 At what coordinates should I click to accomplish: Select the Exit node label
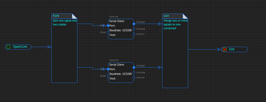pos(232,49)
